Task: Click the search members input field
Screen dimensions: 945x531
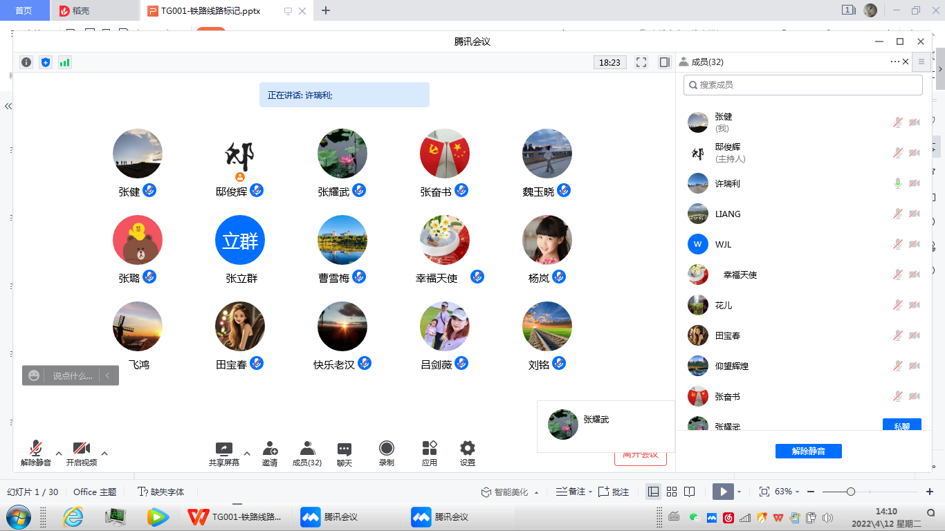Action: tap(802, 84)
